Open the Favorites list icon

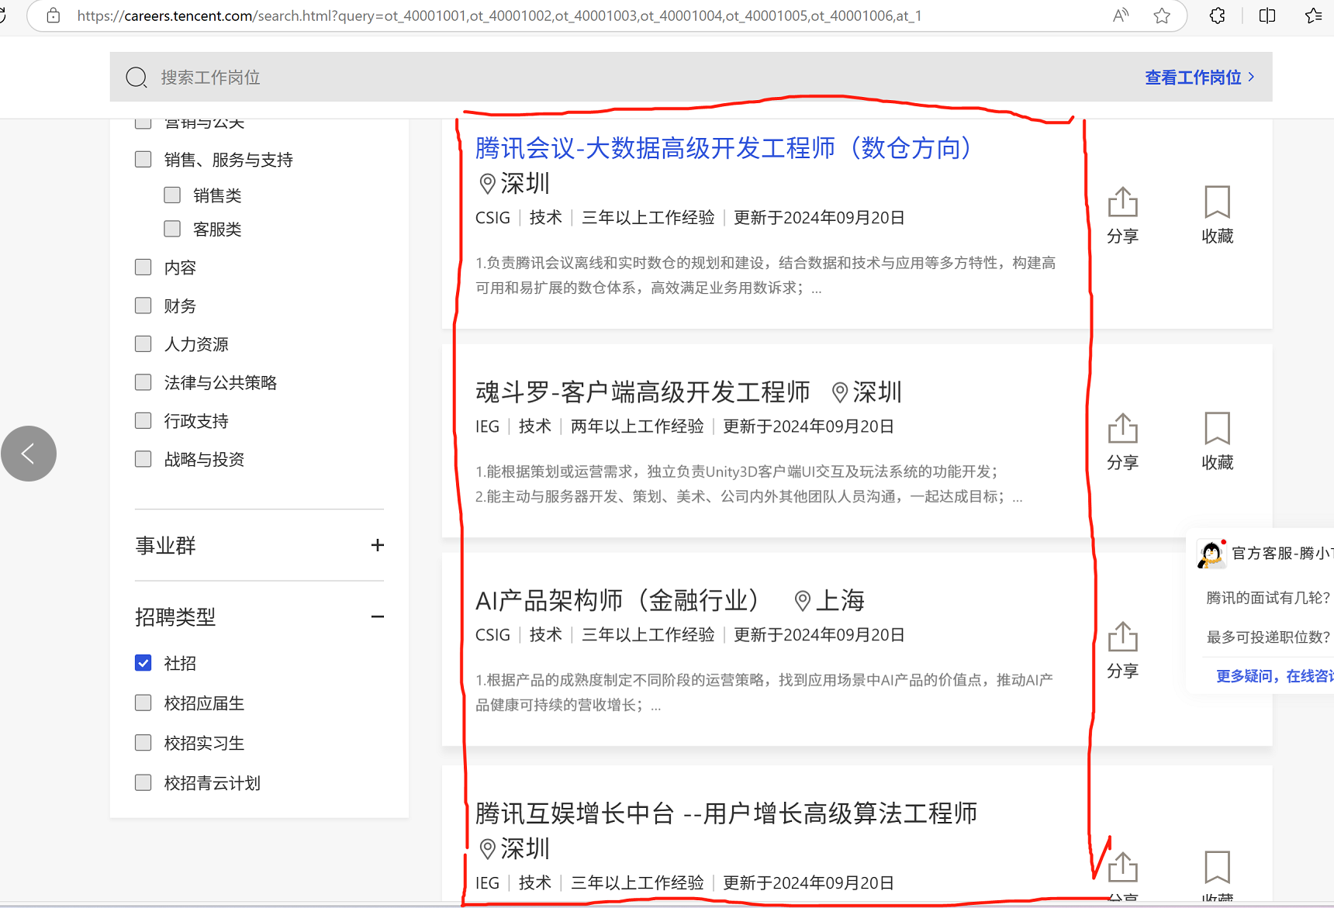pos(1314,16)
